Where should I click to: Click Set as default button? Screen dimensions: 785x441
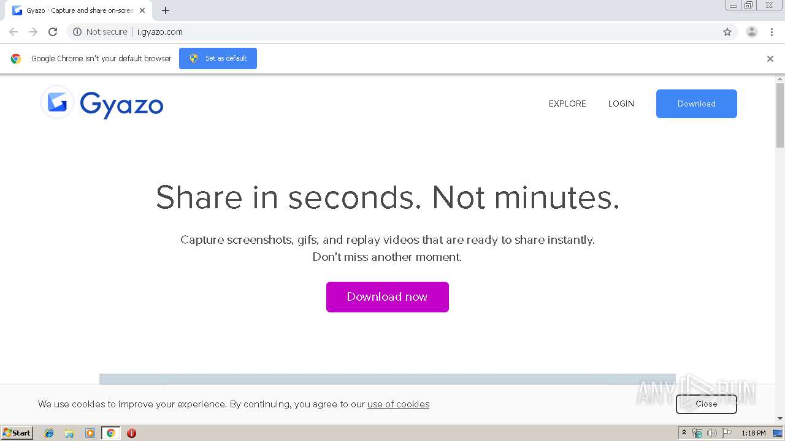(x=218, y=58)
